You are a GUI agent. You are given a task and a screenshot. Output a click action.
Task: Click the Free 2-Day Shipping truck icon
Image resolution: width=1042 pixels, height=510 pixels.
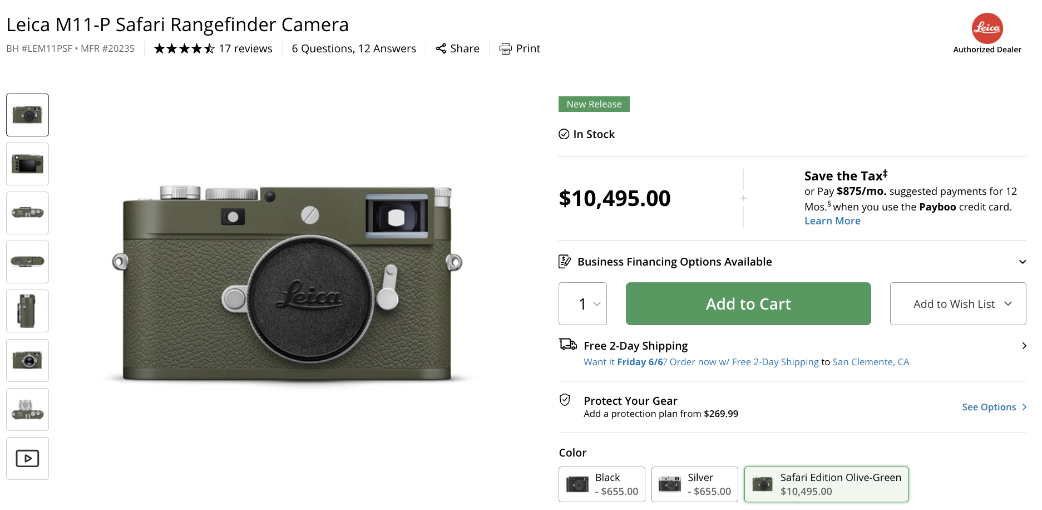point(567,345)
